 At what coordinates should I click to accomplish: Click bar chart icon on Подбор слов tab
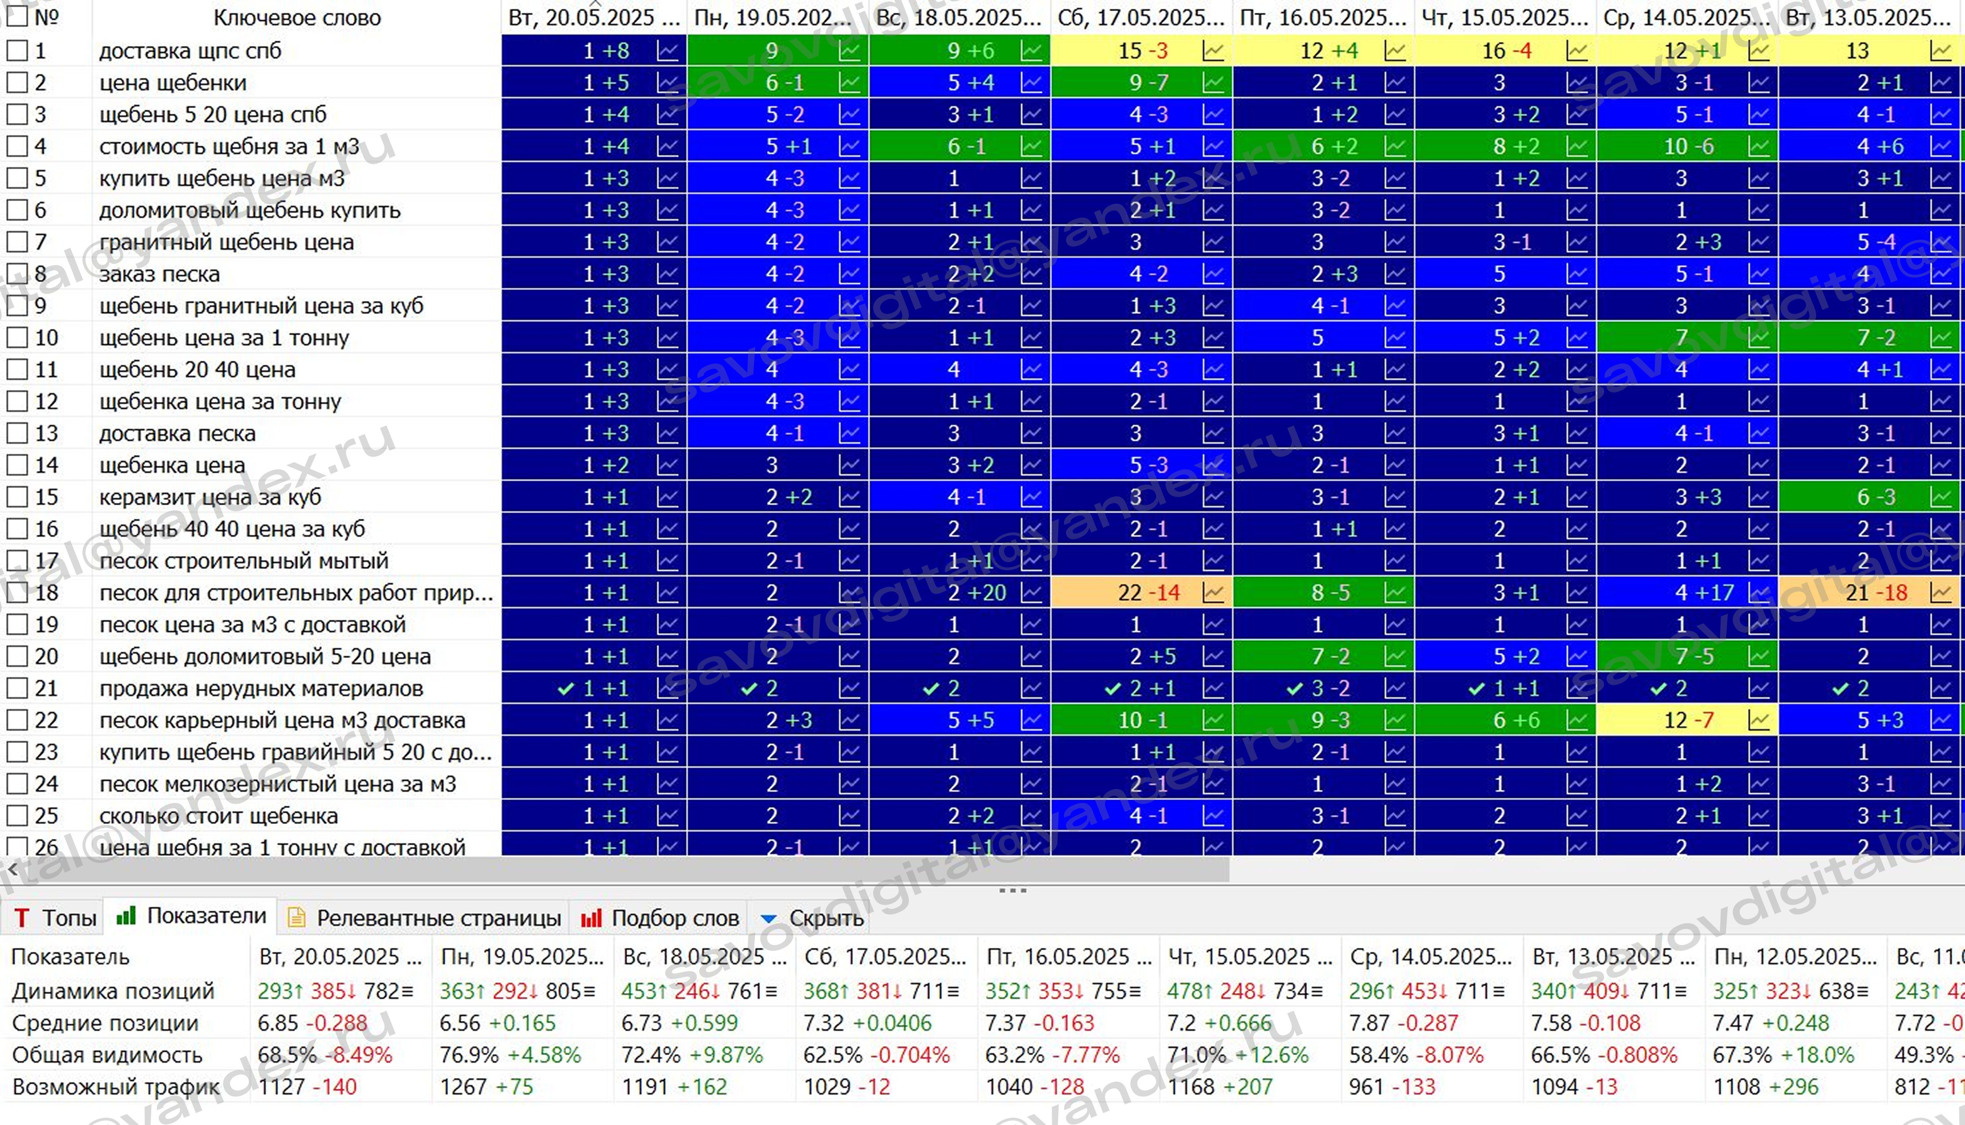pos(591,918)
